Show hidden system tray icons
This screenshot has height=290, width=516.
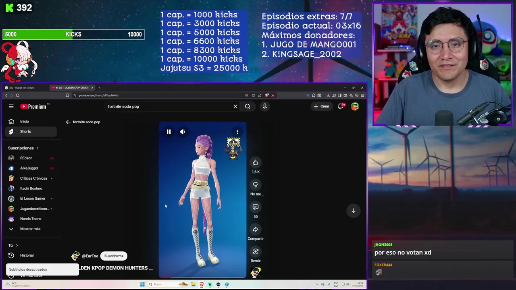tap(316, 284)
